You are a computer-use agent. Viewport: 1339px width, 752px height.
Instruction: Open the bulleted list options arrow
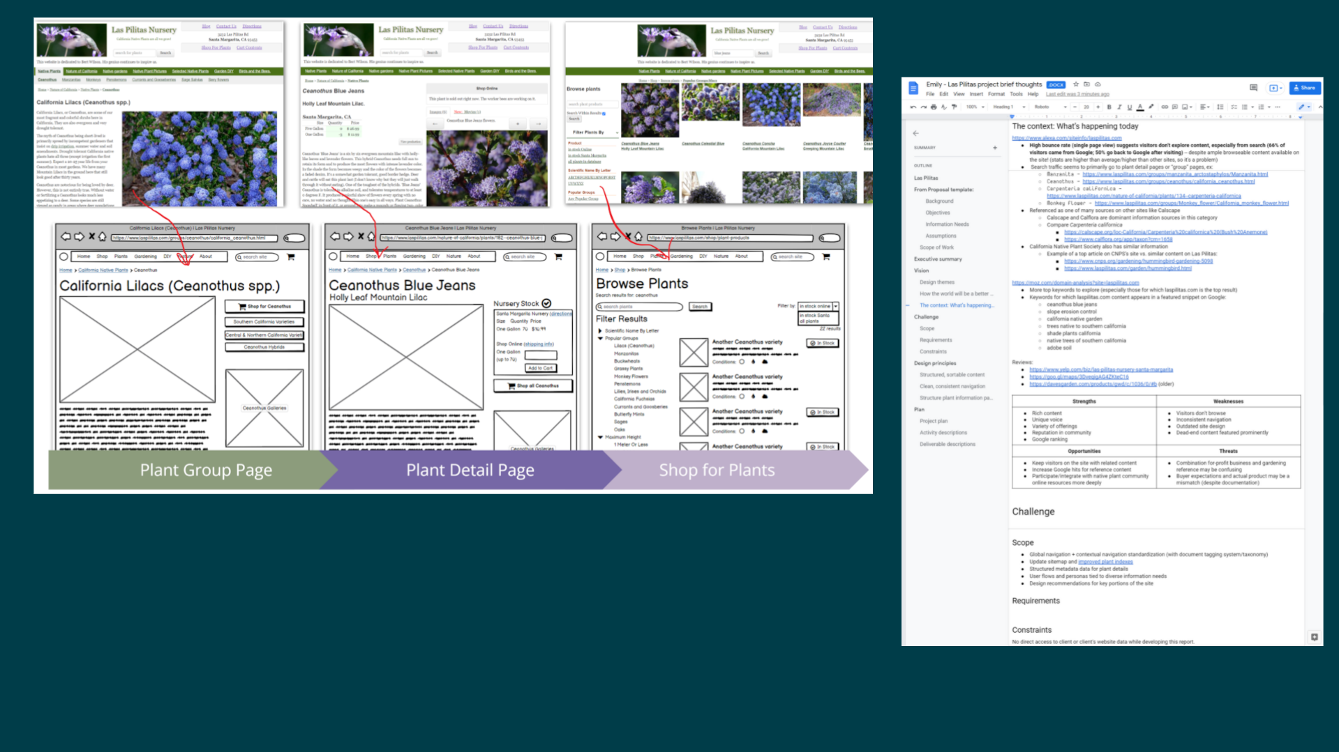pyautogui.click(x=1252, y=107)
